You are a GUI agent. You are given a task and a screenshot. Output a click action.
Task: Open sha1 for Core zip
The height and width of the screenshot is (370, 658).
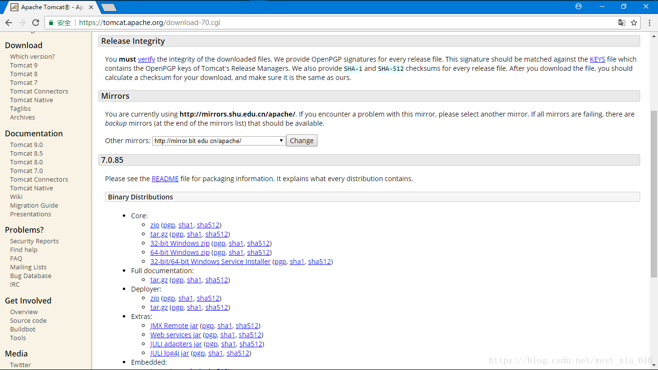click(x=185, y=225)
